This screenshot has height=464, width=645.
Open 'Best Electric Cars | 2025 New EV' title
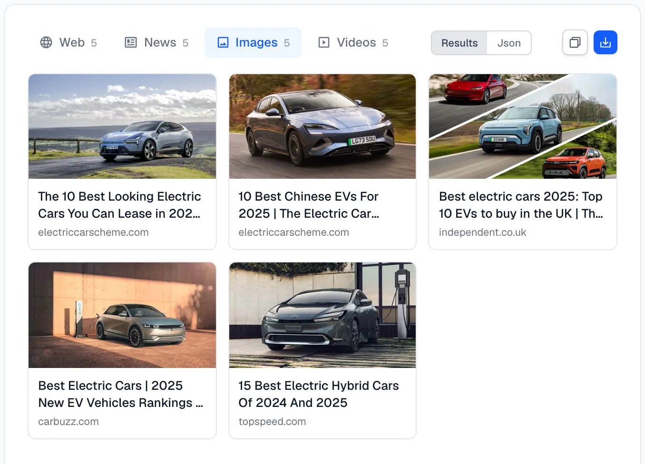click(x=120, y=394)
